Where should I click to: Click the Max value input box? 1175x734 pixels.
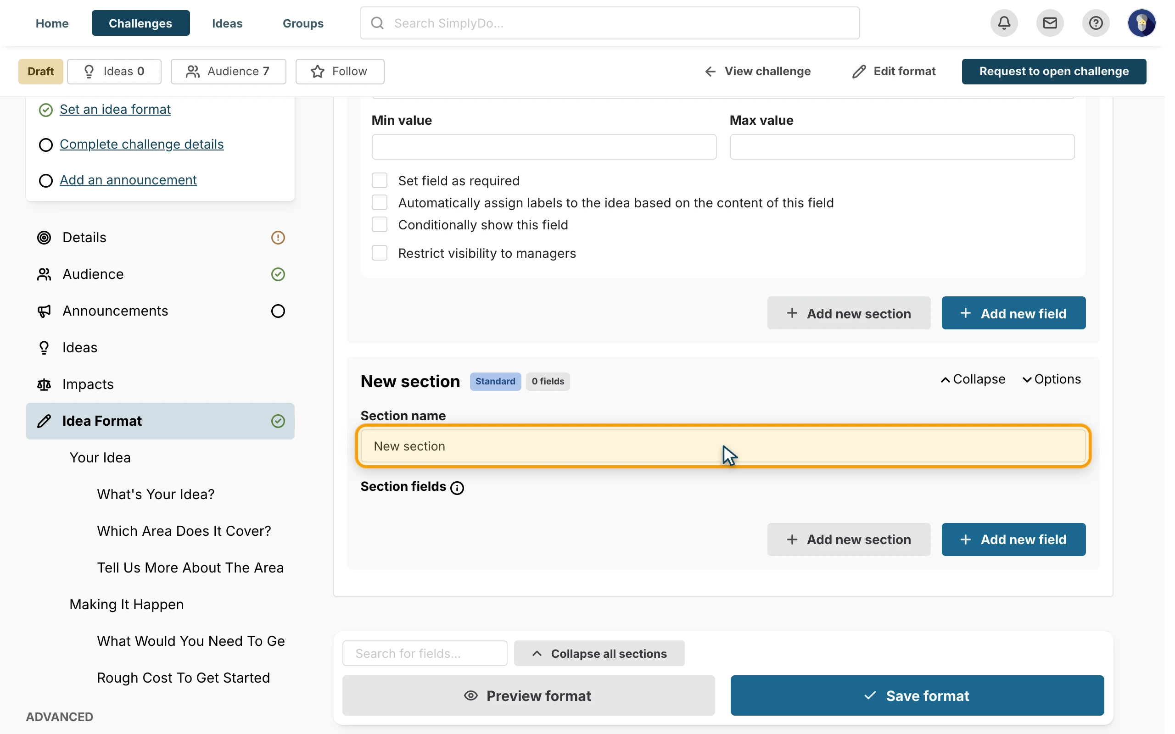(x=902, y=147)
